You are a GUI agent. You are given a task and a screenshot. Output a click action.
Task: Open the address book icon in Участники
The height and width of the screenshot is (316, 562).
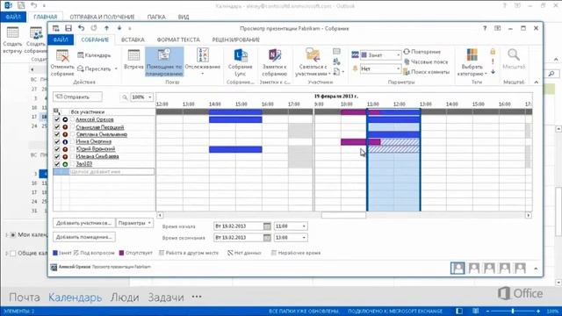click(x=336, y=52)
